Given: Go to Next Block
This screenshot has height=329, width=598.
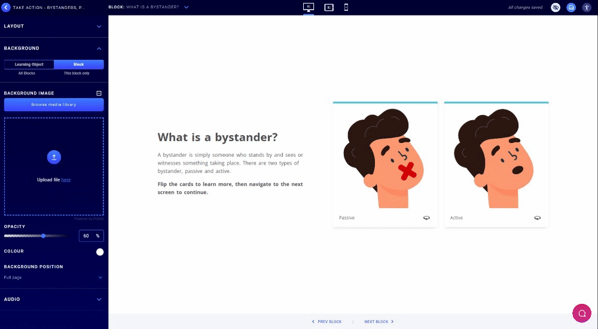Looking at the screenshot, I should coord(379,322).
